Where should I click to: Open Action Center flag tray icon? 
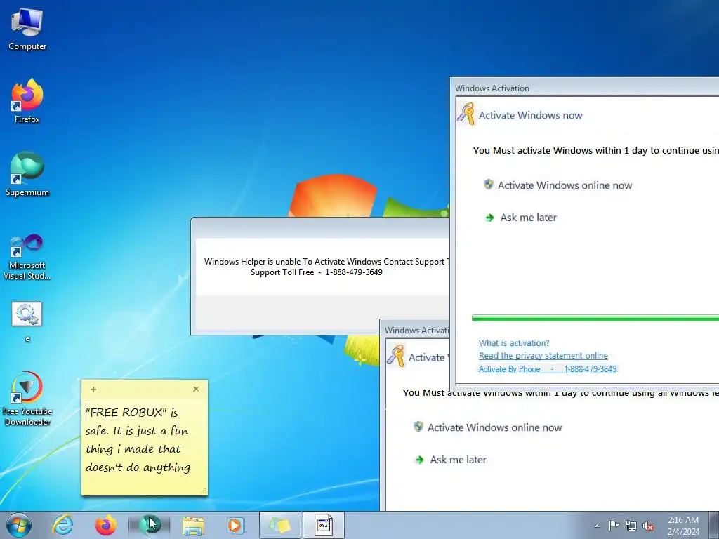click(x=614, y=526)
